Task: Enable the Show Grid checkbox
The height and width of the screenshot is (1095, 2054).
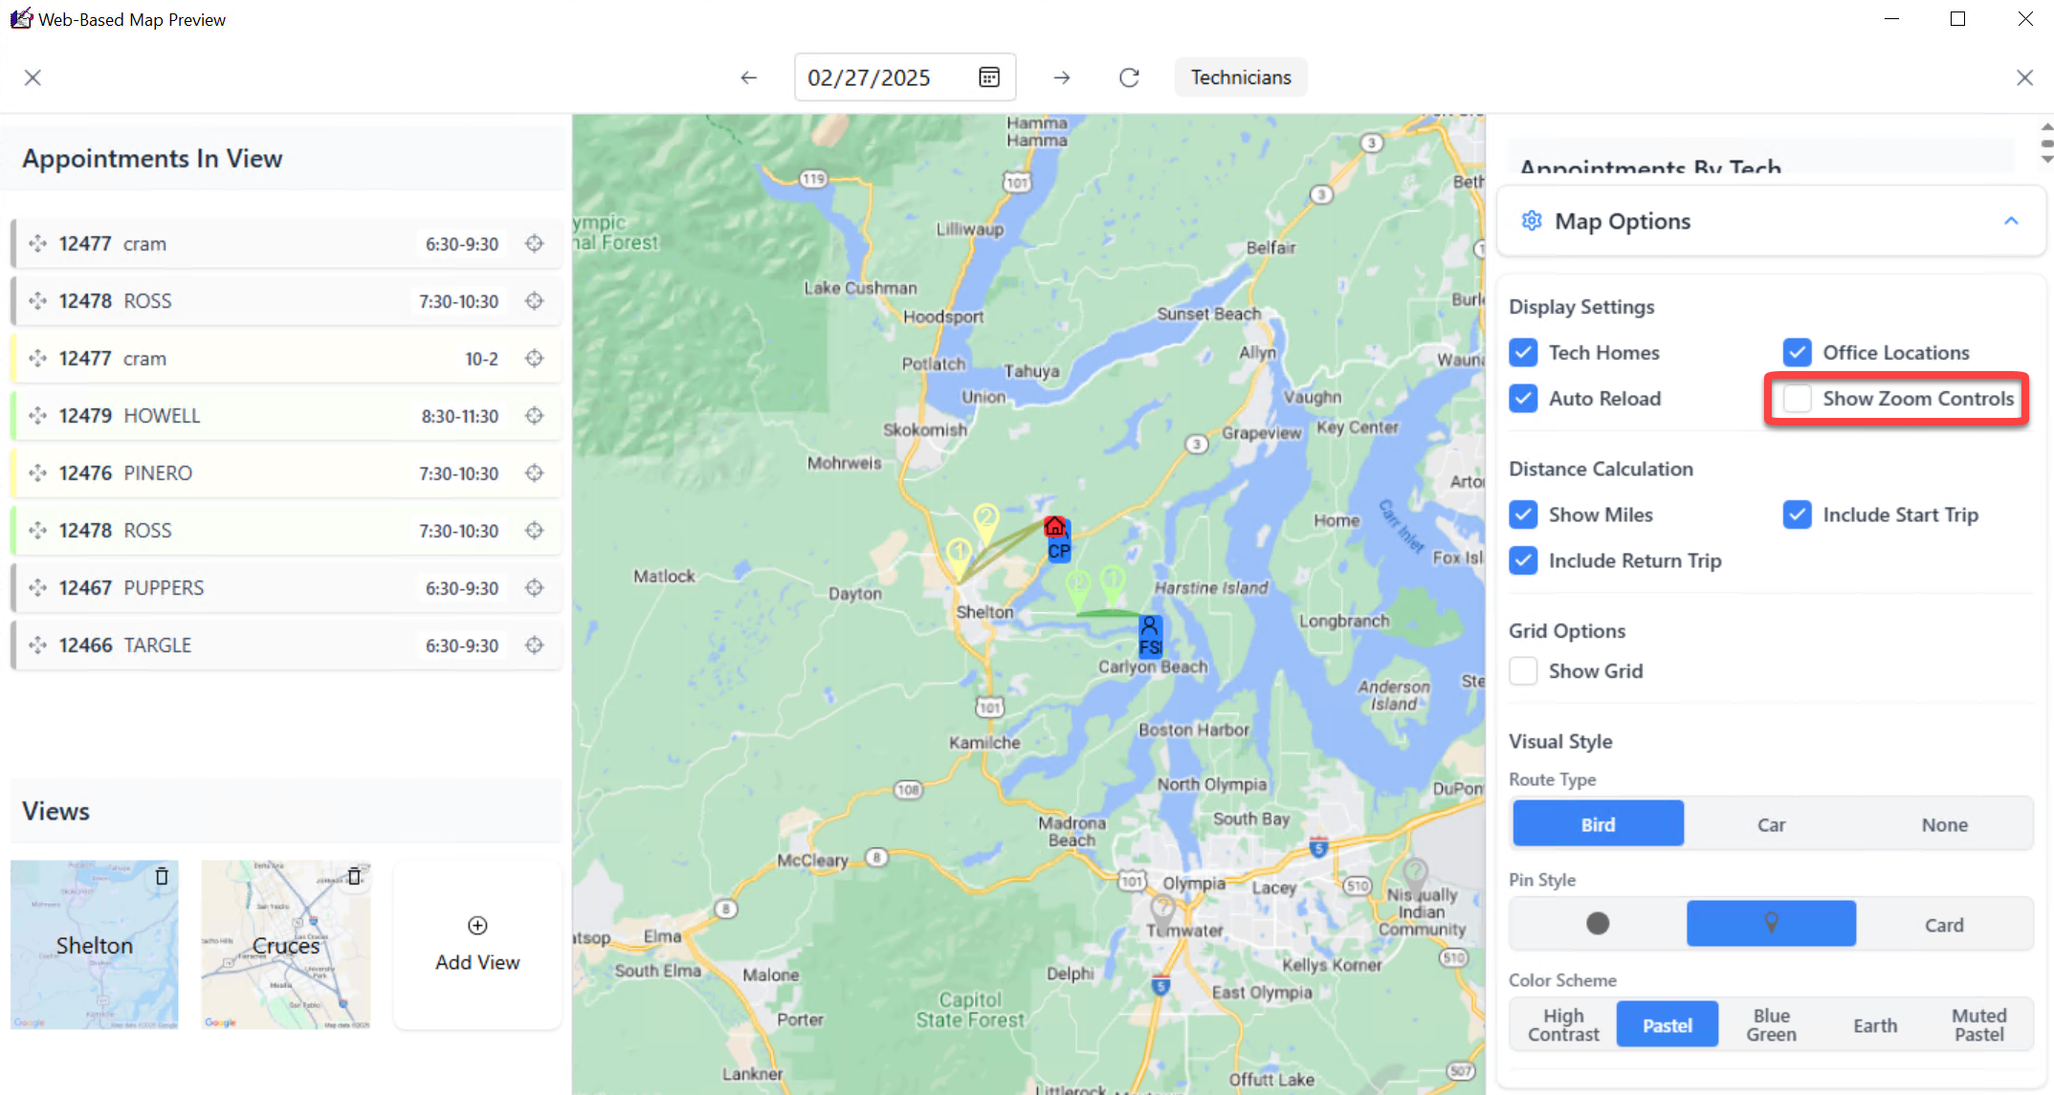Action: tap(1524, 671)
